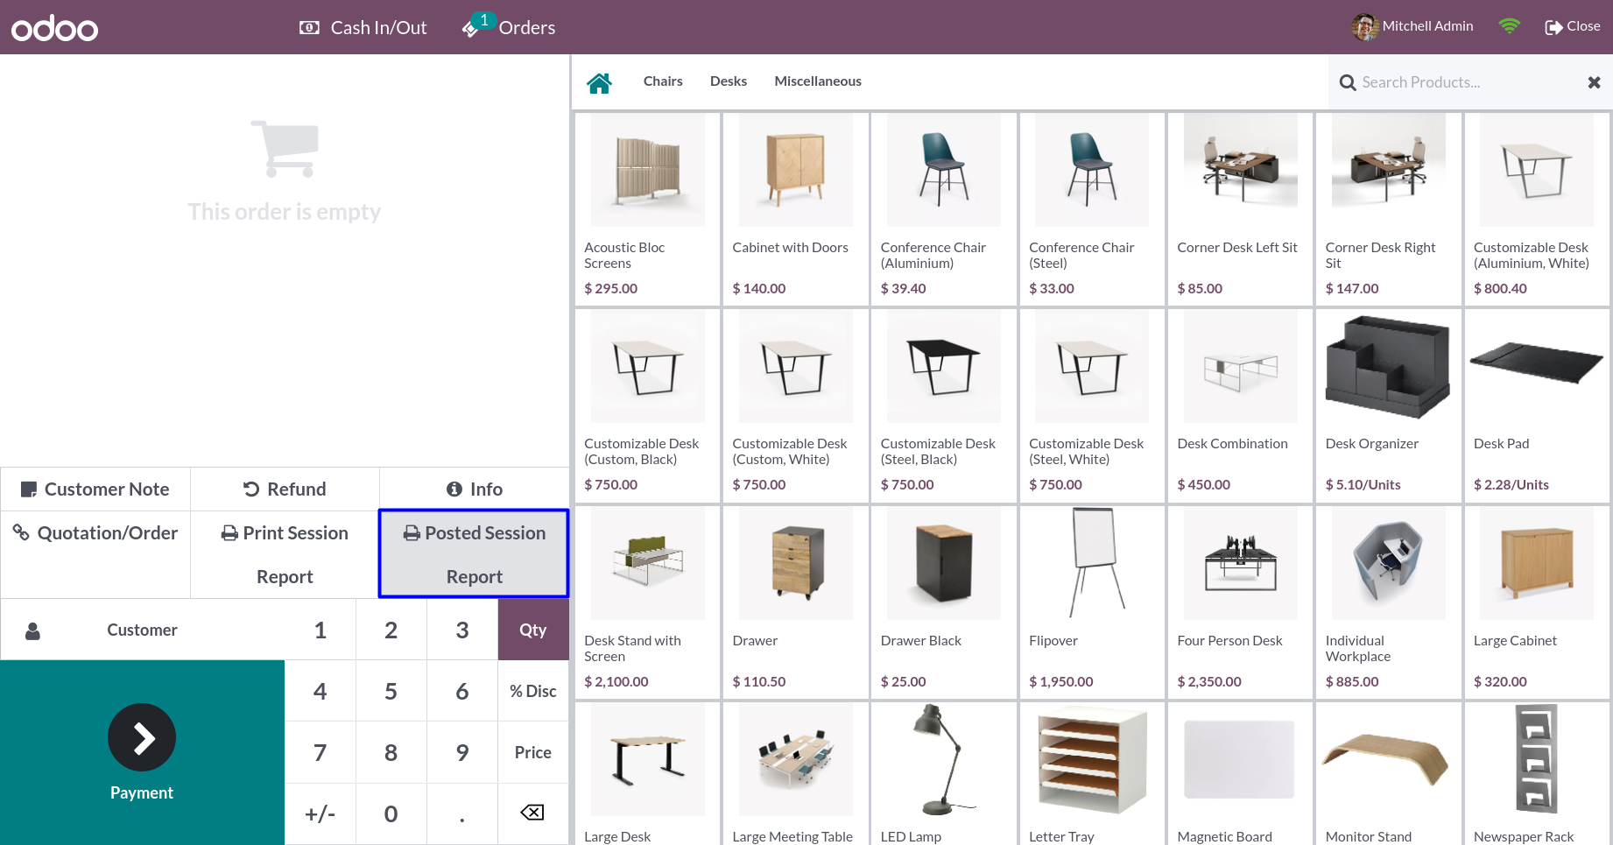
Task: Print Session Report
Action: click(285, 554)
